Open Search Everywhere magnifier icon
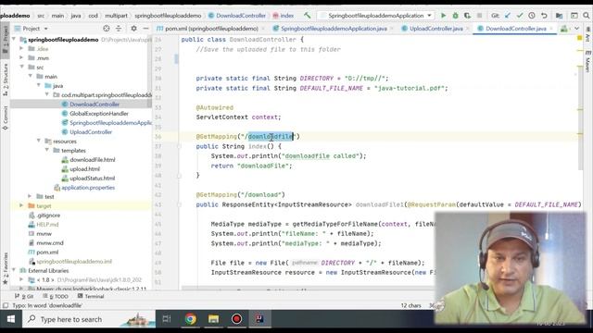 pyautogui.click(x=587, y=16)
